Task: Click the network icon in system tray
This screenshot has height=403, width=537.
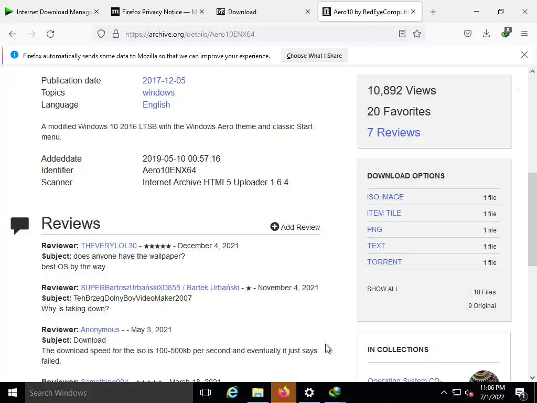Action: pyautogui.click(x=457, y=393)
